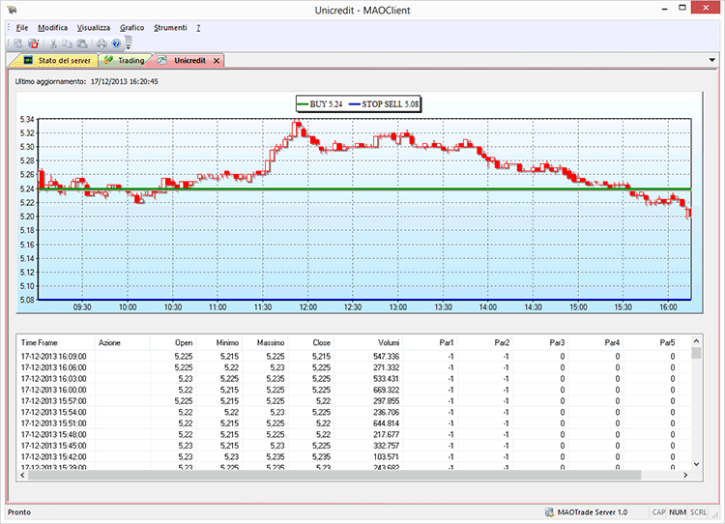725x524 pixels.
Task: Open the toolbar overflow options arrow
Action: [128, 44]
